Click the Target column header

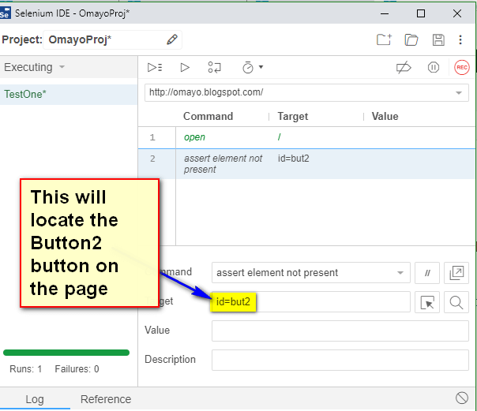[293, 116]
